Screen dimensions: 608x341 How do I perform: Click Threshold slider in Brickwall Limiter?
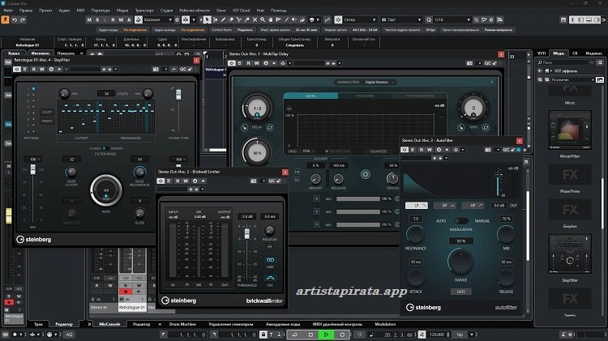[x=246, y=233]
